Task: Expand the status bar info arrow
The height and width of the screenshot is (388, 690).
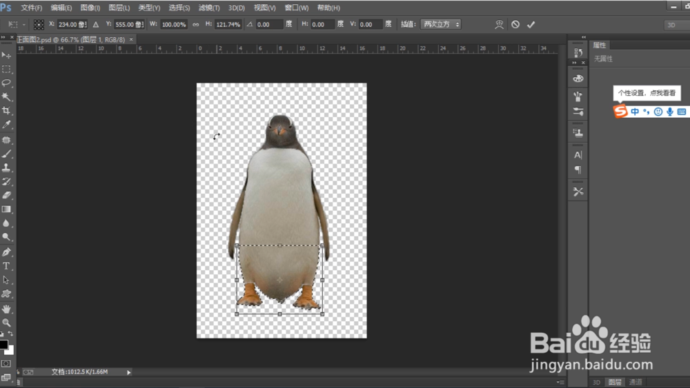Action: pyautogui.click(x=128, y=372)
